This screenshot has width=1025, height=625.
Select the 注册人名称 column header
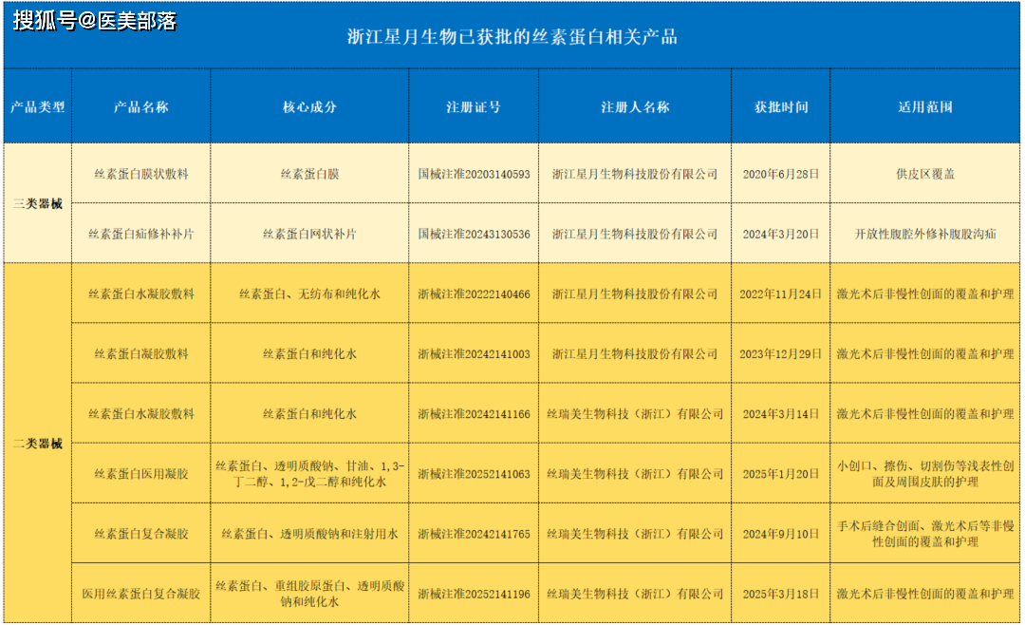pos(635,106)
